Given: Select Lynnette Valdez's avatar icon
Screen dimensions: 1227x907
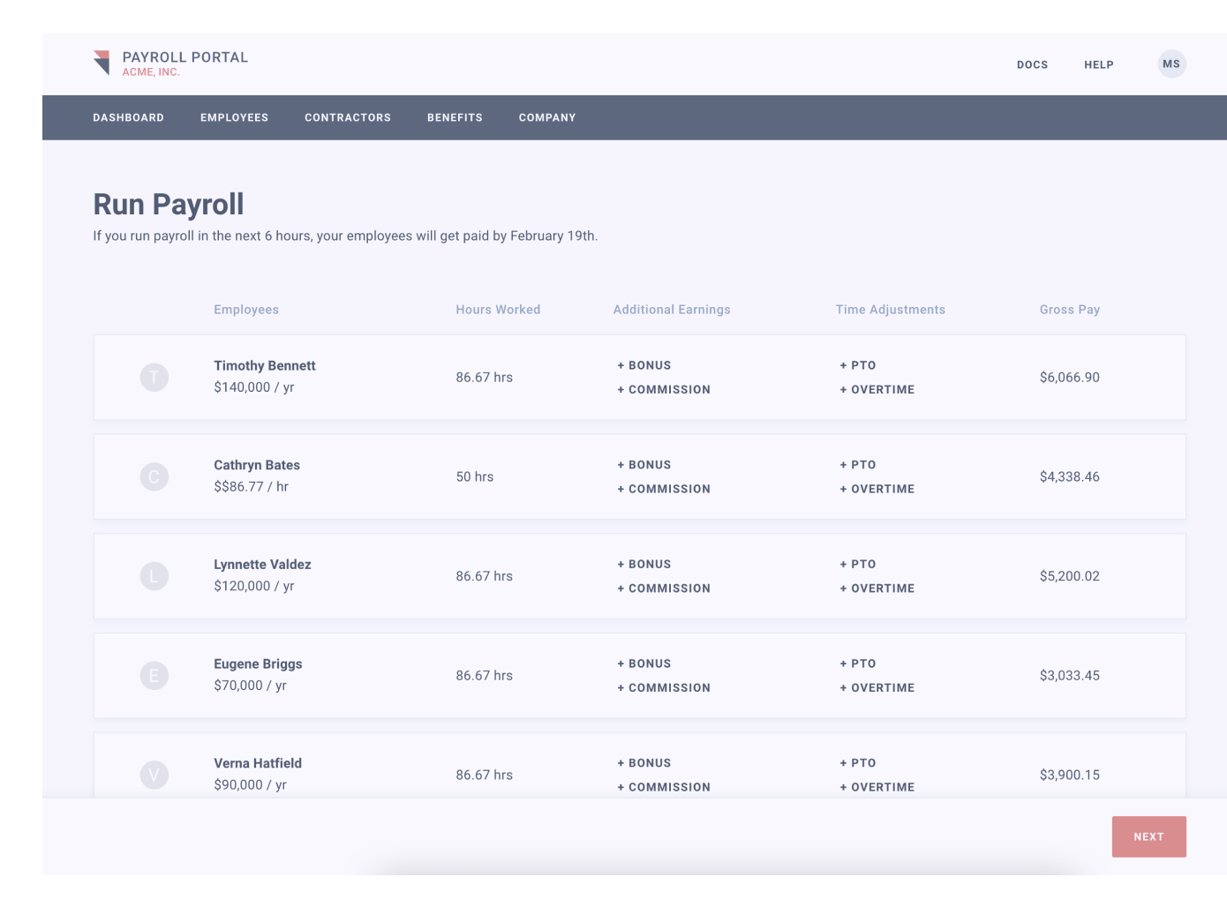Looking at the screenshot, I should [x=154, y=575].
